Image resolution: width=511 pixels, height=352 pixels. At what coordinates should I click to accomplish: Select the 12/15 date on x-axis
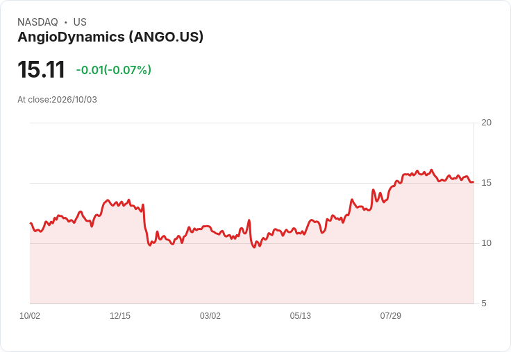tap(120, 316)
